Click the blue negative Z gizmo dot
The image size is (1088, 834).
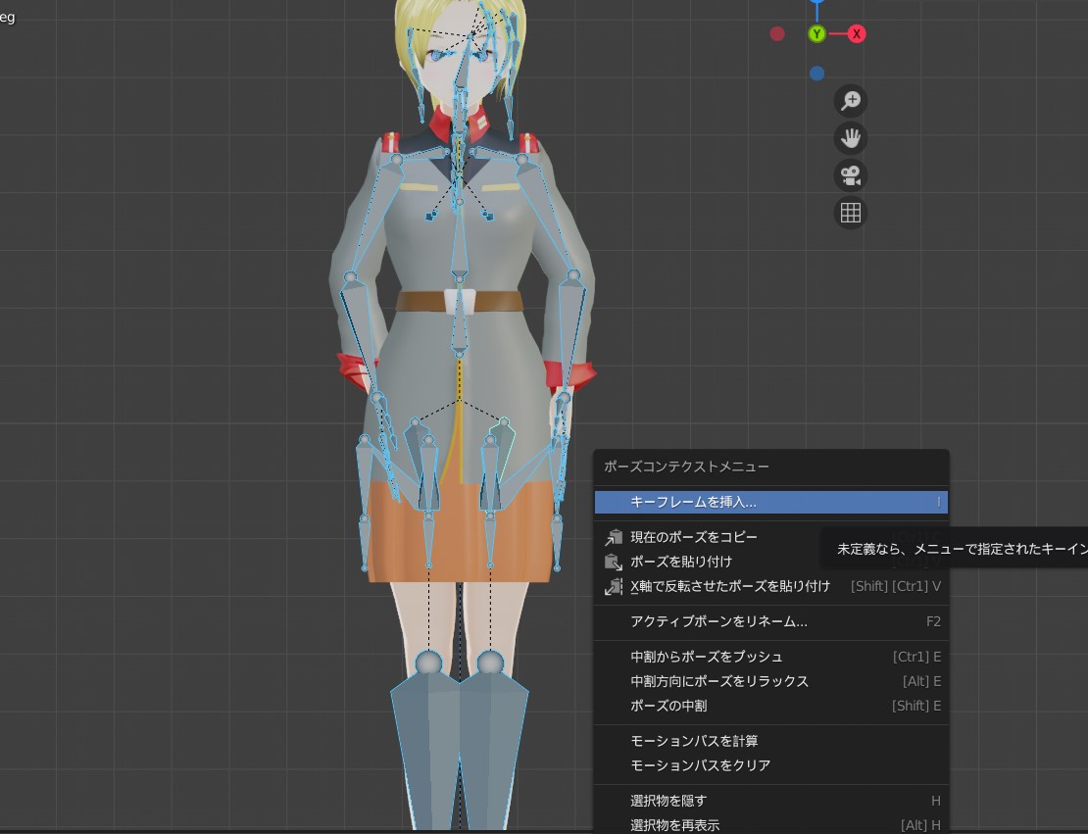[x=816, y=74]
